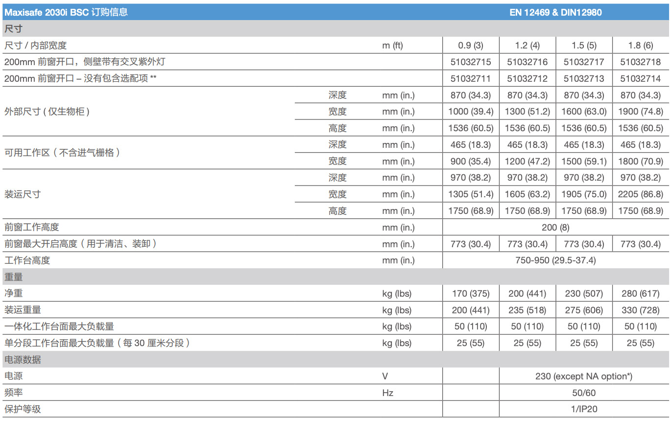Click order number 51032713
The height and width of the screenshot is (421, 672).
(x=584, y=79)
